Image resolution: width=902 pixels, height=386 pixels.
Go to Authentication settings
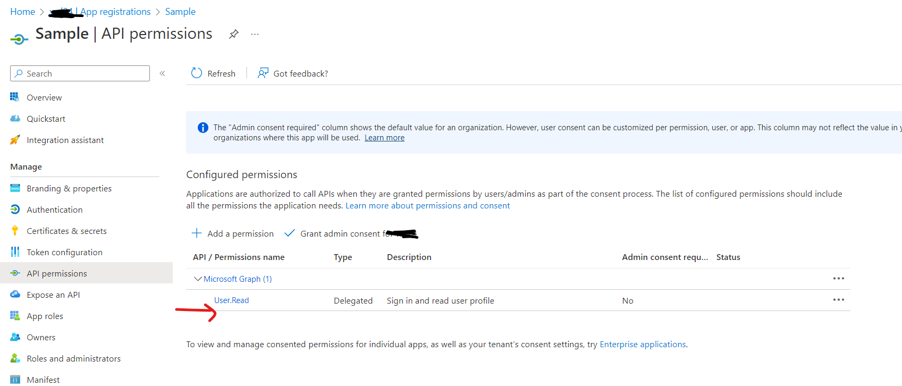(55, 209)
